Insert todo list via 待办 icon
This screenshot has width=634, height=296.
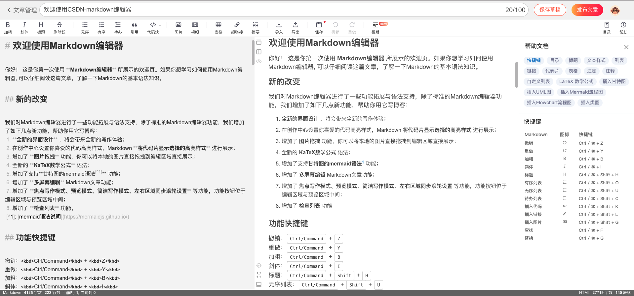pyautogui.click(x=118, y=28)
